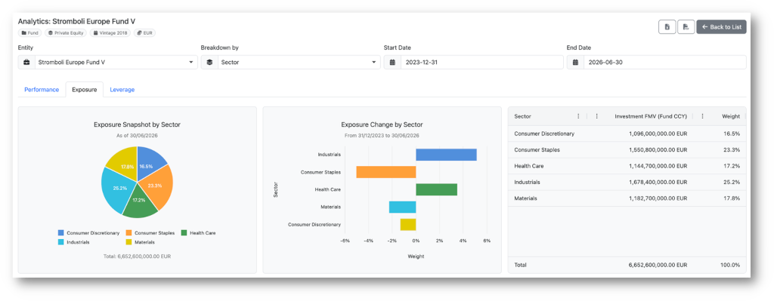Image resolution: width=774 pixels, height=301 pixels.
Task: Expand the Entity dropdown
Action: click(x=116, y=63)
